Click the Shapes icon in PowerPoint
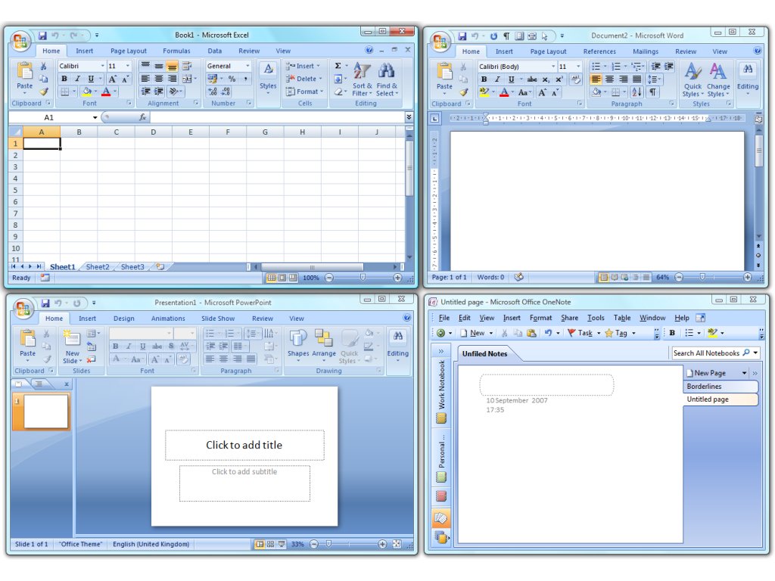775x581 pixels. click(x=298, y=338)
